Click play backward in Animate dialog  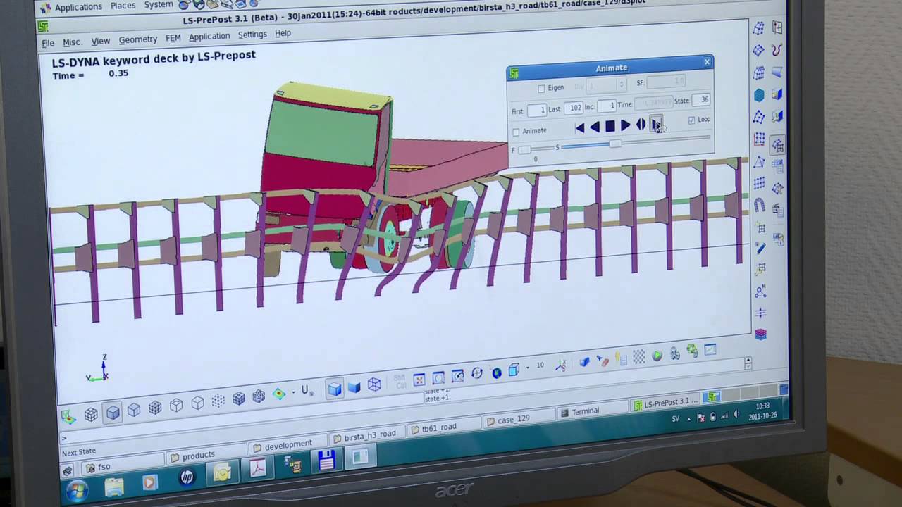pos(595,127)
